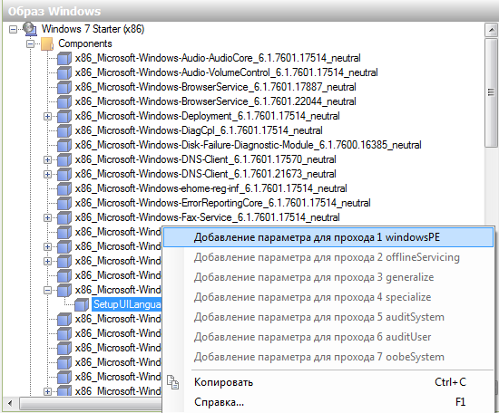The height and width of the screenshot is (413, 499).
Task: Click the ehome-reg-inf component cube icon
Action: 64,188
